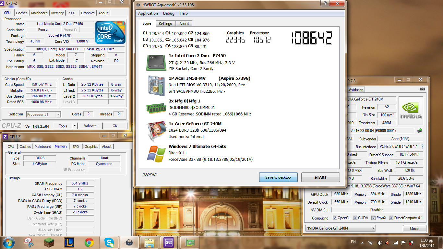
Task: Click the 108642 total score display
Action: [x=312, y=38]
